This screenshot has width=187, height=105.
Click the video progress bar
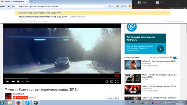pos(62,79)
